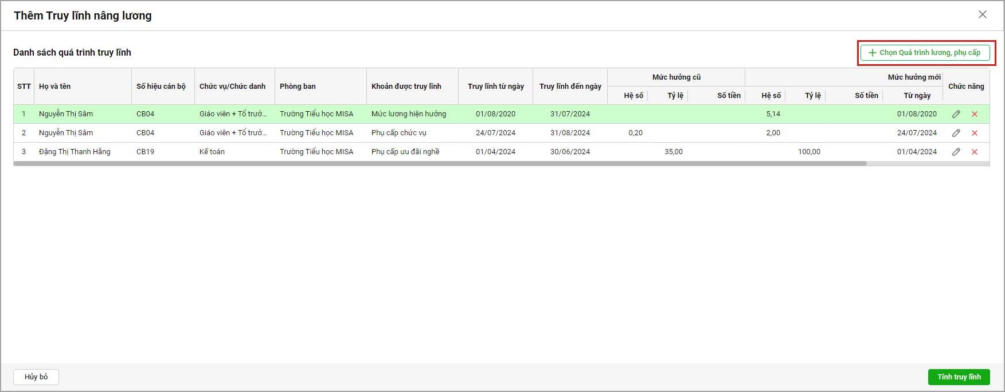The image size is (1005, 392).
Task: Cancel with the Hủy bỏ button
Action: pyautogui.click(x=36, y=377)
